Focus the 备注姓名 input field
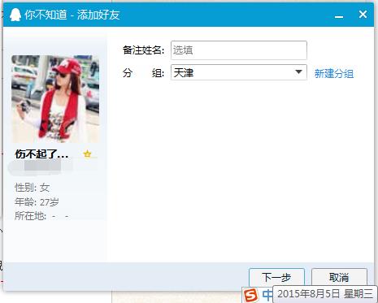The image size is (378, 303). click(239, 50)
